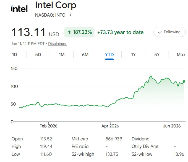Click the Mkt cap value 566.93B
188x162 pixels.
(114, 139)
